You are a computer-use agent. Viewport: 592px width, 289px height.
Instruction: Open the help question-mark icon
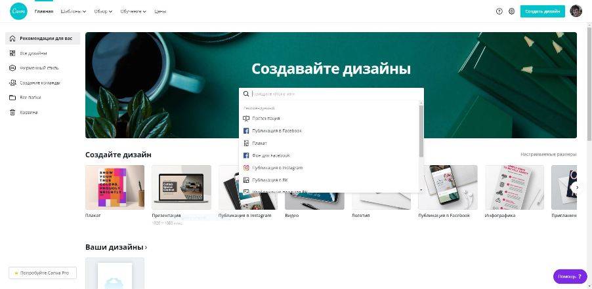click(499, 11)
